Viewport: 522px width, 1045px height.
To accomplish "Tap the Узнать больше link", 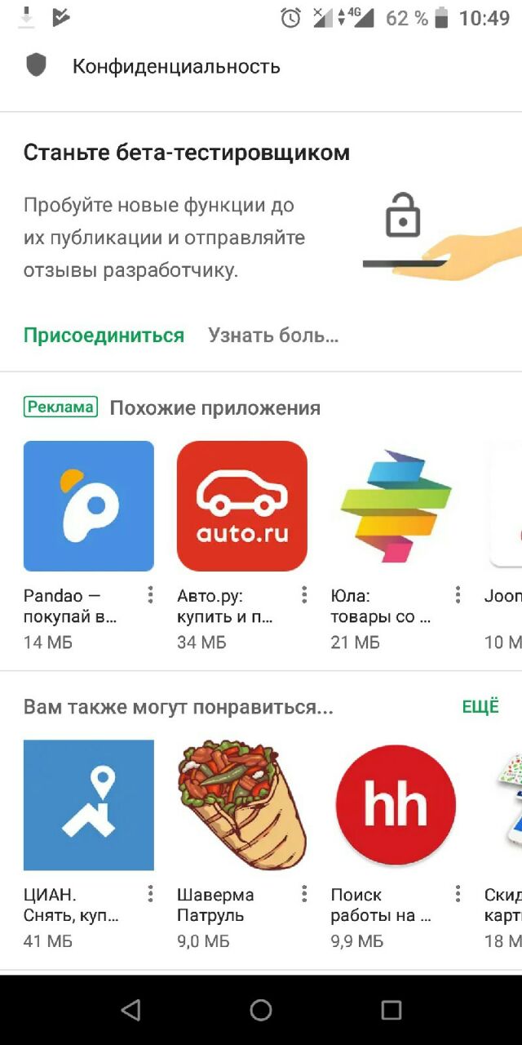I will click(273, 336).
